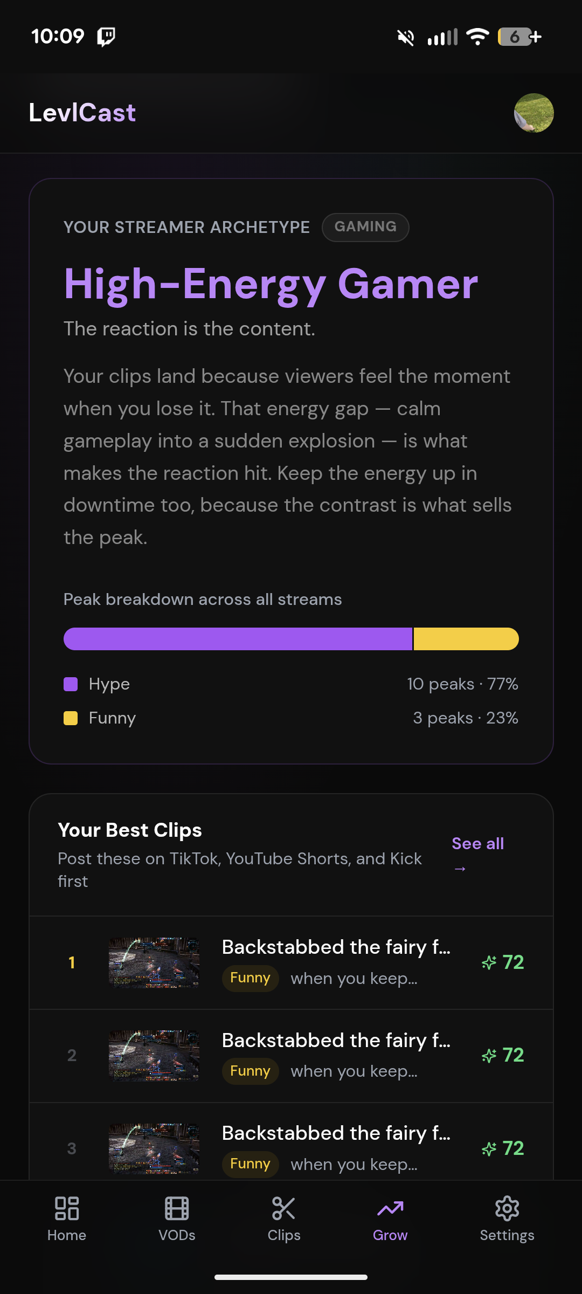Tap the muted bell status icon

pyautogui.click(x=406, y=37)
